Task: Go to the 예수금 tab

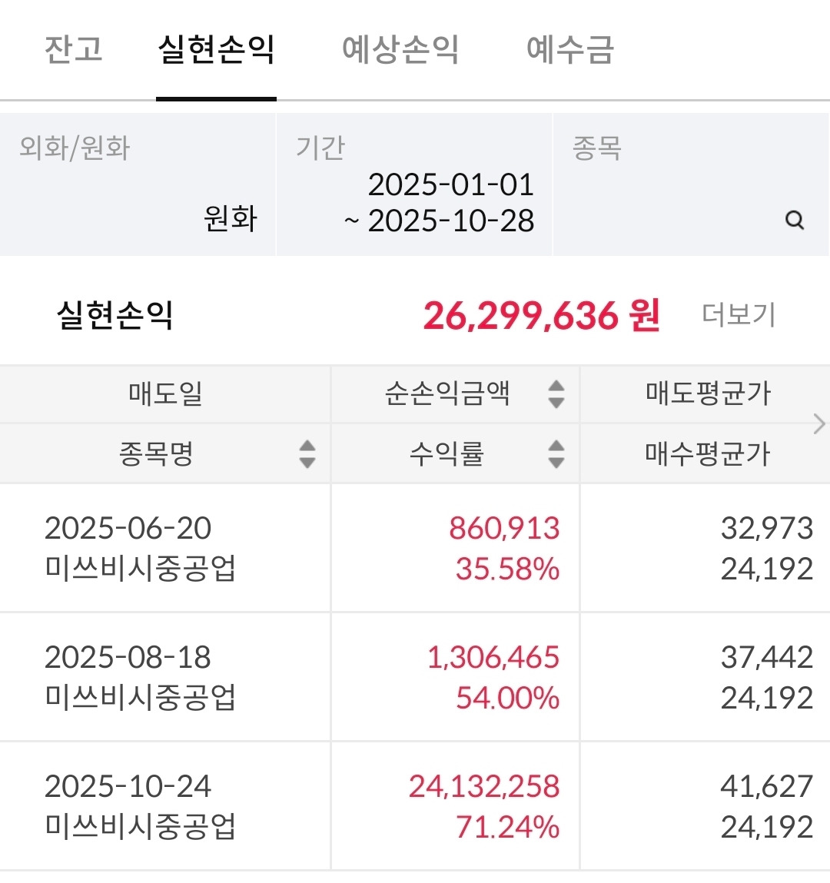Action: pyautogui.click(x=570, y=50)
